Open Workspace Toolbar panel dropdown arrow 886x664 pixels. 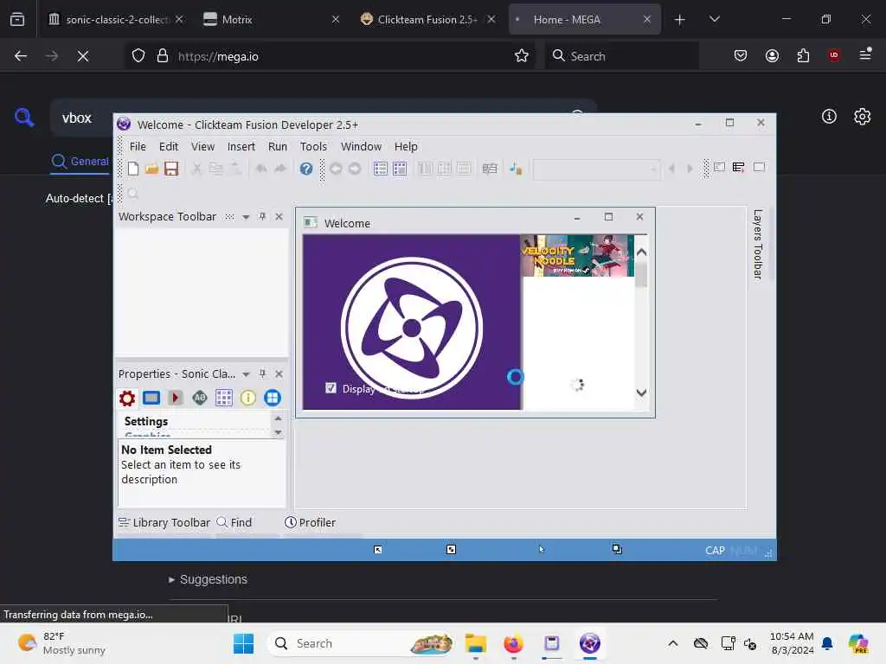pyautogui.click(x=246, y=217)
